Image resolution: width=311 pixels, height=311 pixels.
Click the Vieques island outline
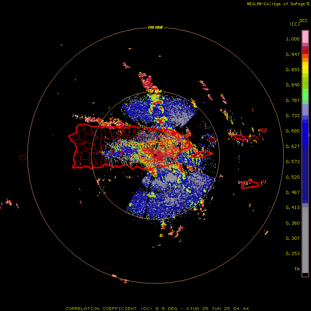click(x=202, y=154)
